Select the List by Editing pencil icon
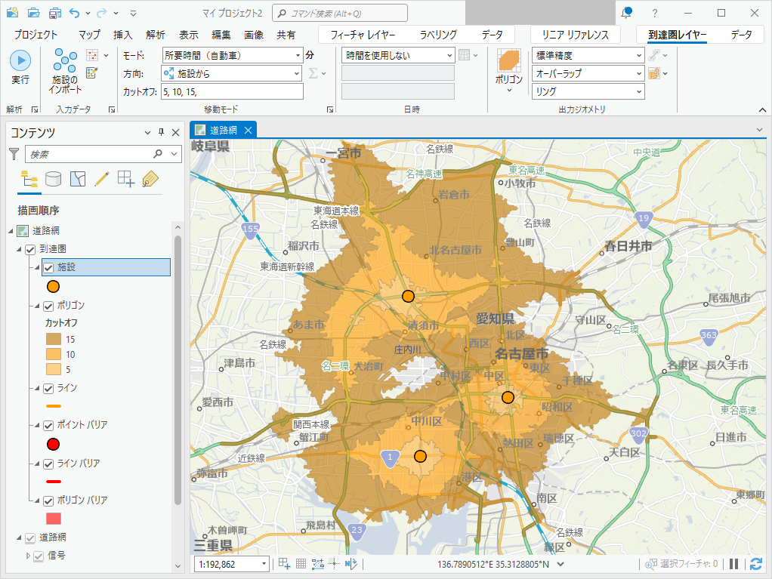772x579 pixels. [101, 179]
